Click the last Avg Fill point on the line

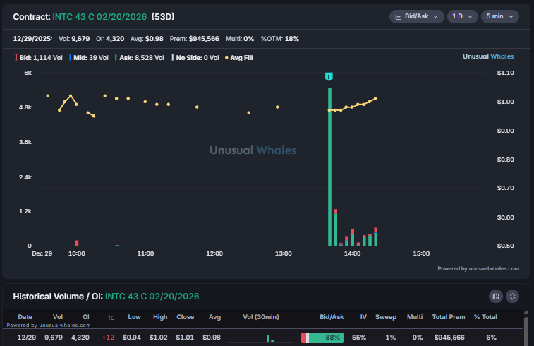click(x=375, y=99)
